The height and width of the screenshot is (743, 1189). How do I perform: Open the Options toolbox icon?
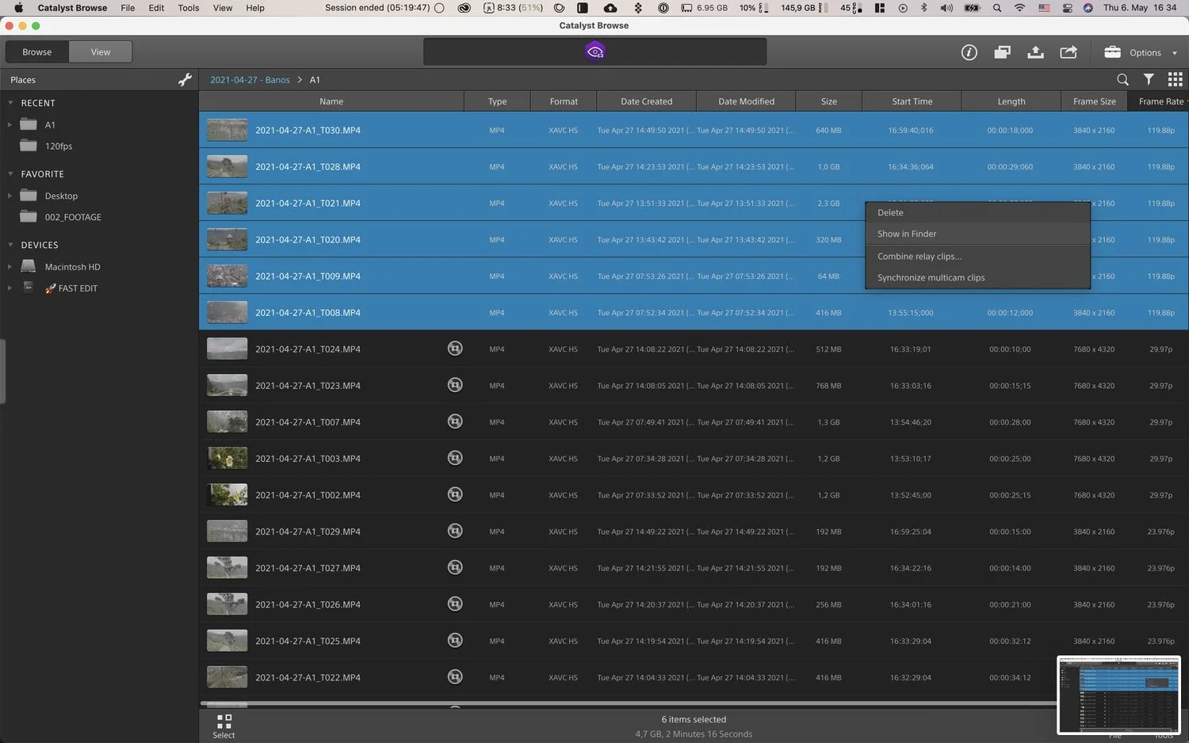1112,52
